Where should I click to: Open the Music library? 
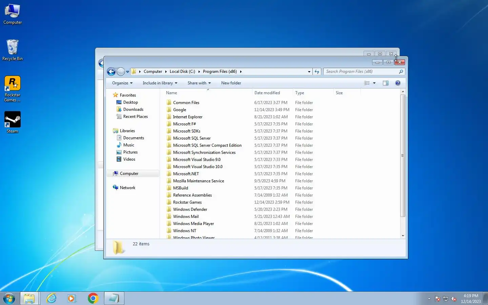click(x=129, y=145)
